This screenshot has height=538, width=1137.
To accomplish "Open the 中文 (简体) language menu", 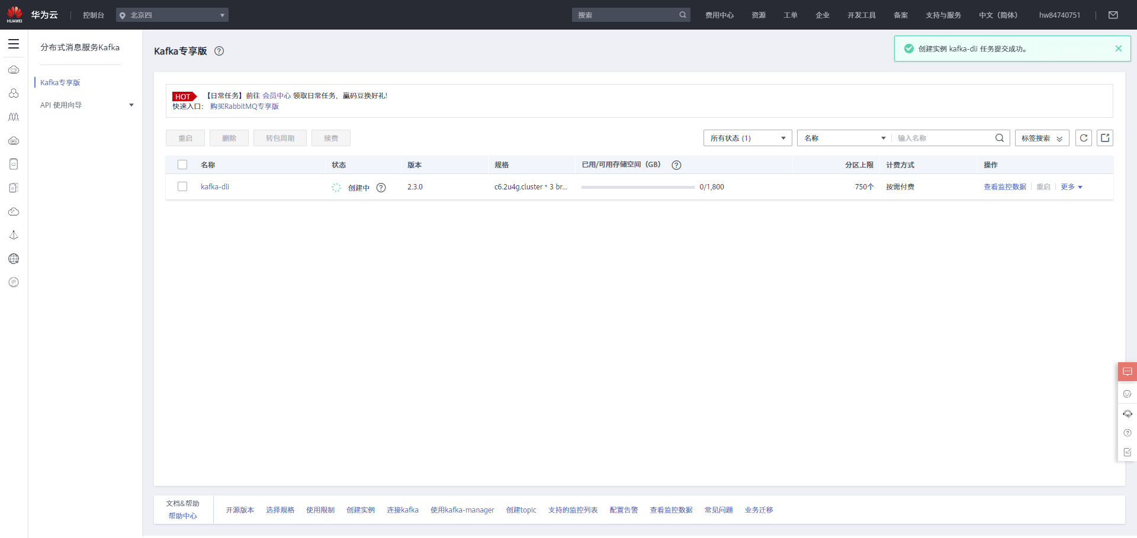I will [x=998, y=15].
